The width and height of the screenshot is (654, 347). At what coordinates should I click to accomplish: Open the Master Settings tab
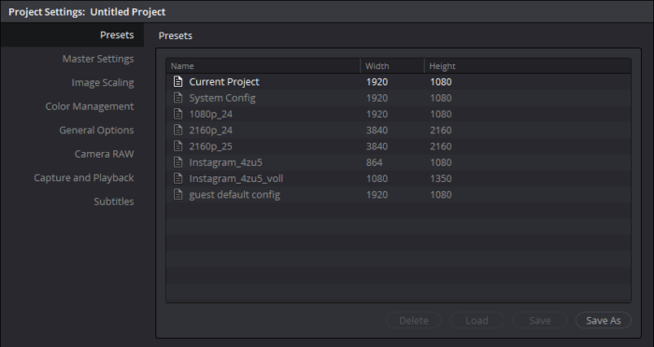coord(98,59)
